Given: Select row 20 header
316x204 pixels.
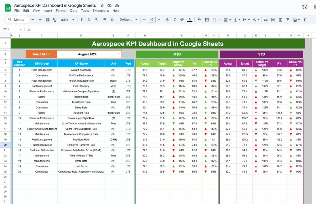Looking at the screenshot, I should 5,145.
